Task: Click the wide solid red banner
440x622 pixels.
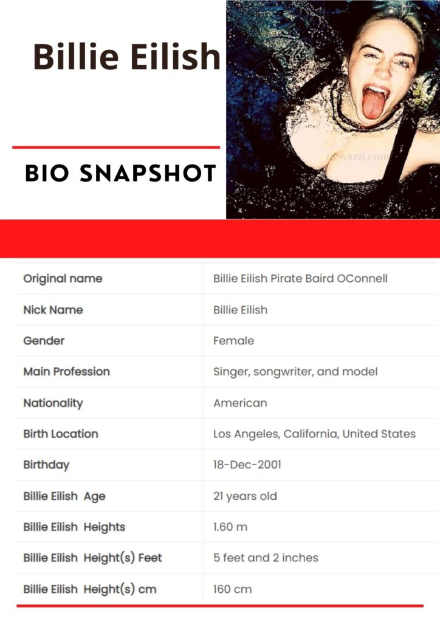Action: pyautogui.click(x=220, y=239)
